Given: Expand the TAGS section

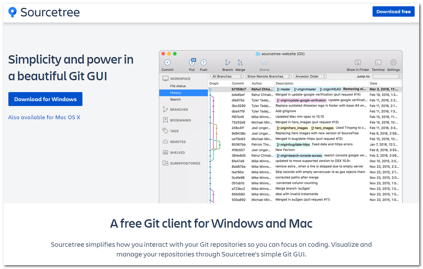Looking at the screenshot, I should [174, 131].
